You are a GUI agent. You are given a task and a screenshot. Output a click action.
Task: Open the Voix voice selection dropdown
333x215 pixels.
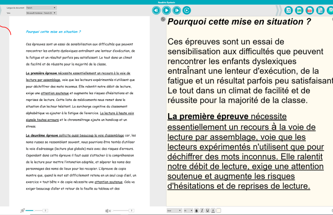41,13
